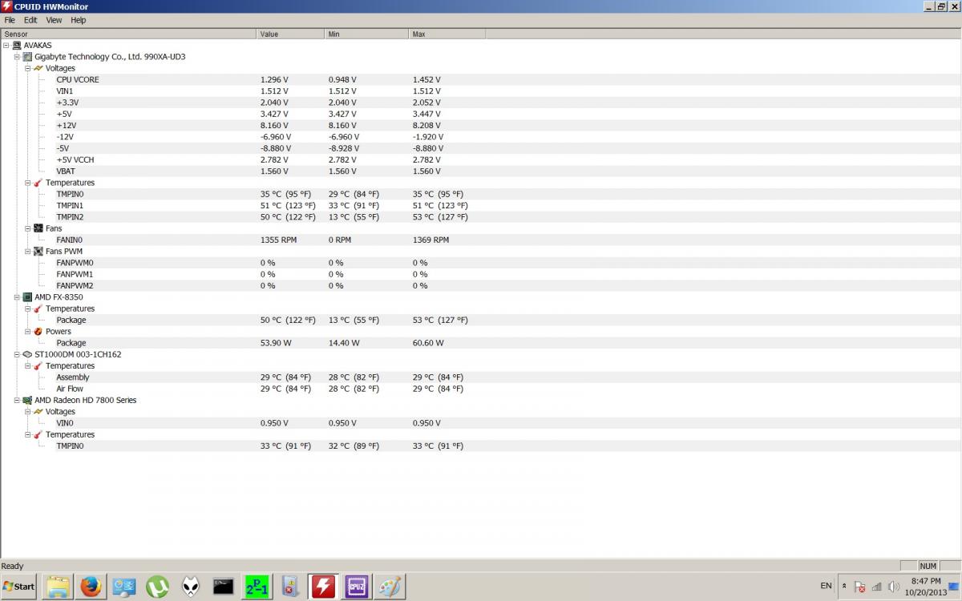Collapse the Gigabyte 990XA-UD3 node
Viewport: 962px width, 601px height.
(17, 57)
